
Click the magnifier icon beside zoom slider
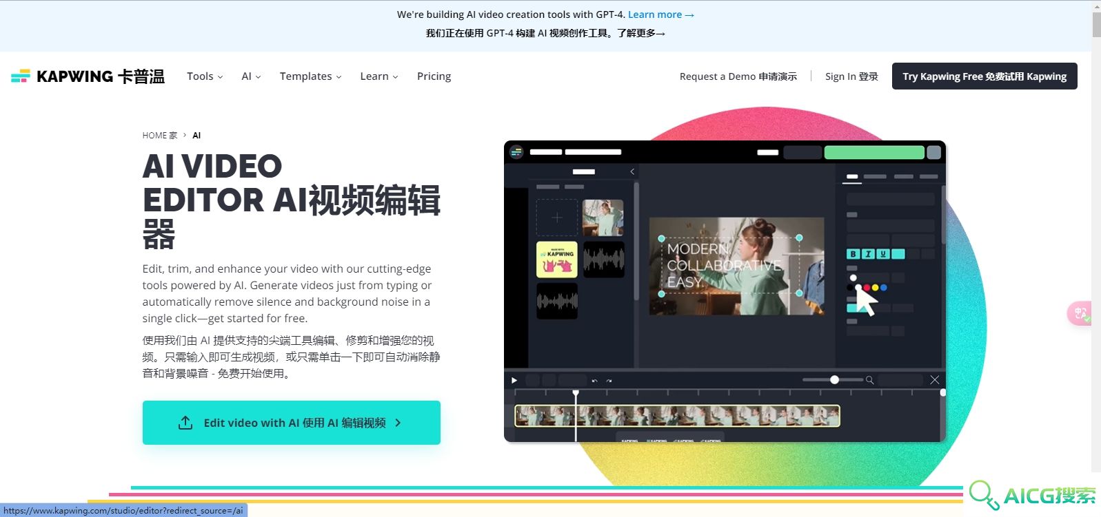pyautogui.click(x=870, y=380)
